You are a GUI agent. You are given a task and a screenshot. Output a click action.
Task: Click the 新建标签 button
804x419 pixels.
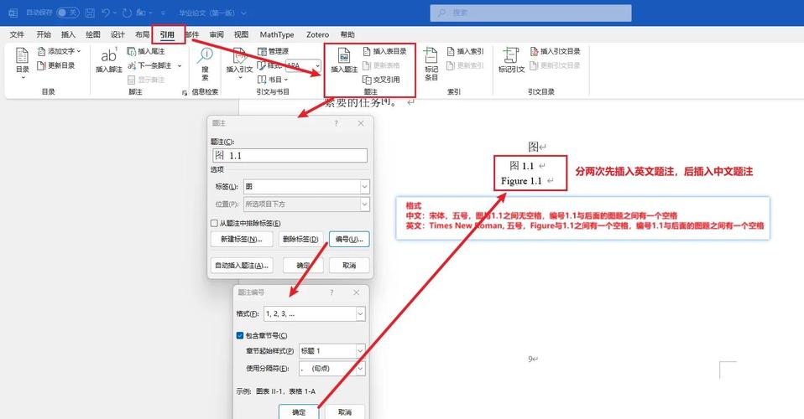point(242,239)
